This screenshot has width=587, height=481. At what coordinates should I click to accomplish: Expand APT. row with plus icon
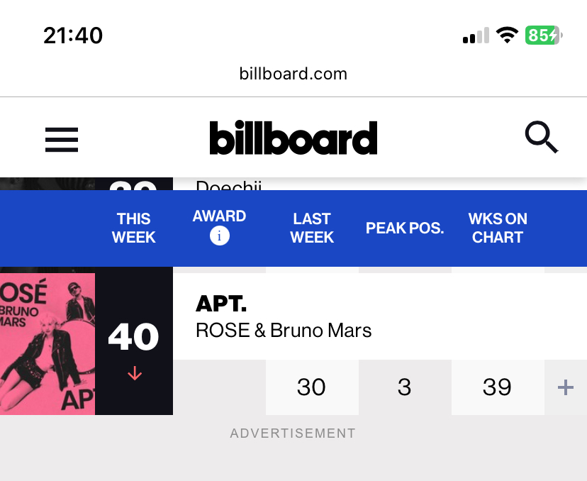[x=565, y=387]
